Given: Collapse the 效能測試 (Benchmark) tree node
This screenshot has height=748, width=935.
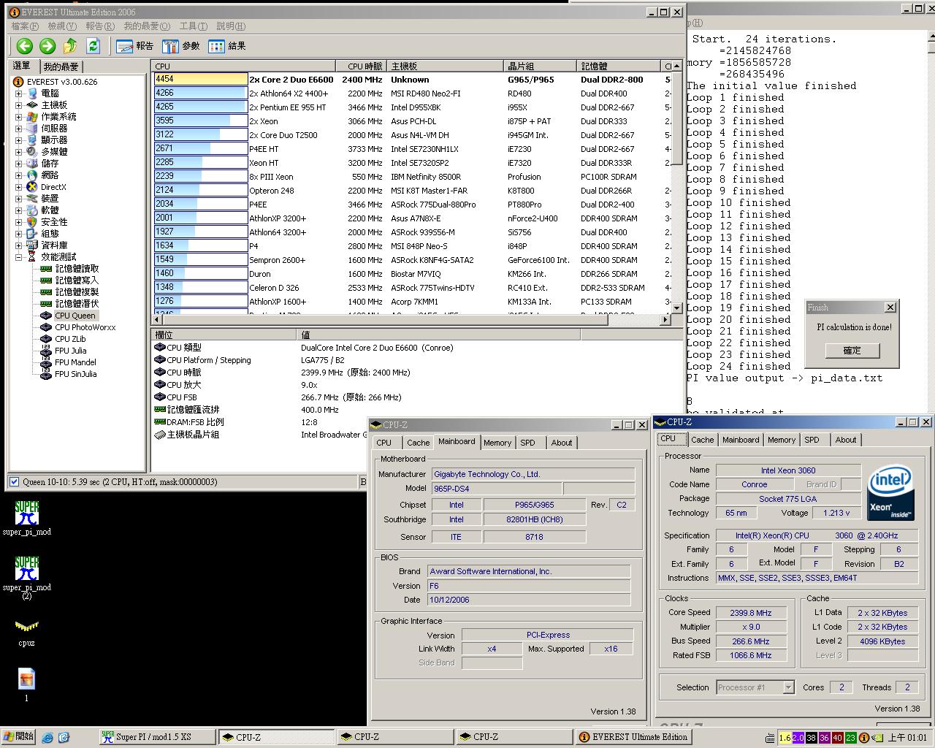Looking at the screenshot, I should (18, 257).
